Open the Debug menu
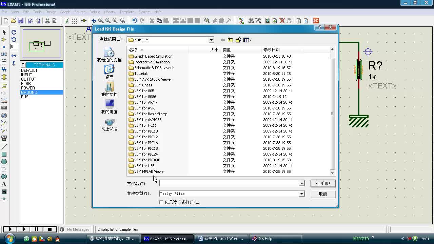Viewport: 434px width, 244px height. point(95,12)
